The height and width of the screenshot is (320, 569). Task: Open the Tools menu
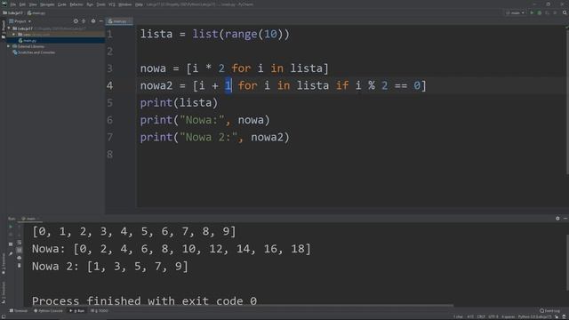tap(100, 4)
